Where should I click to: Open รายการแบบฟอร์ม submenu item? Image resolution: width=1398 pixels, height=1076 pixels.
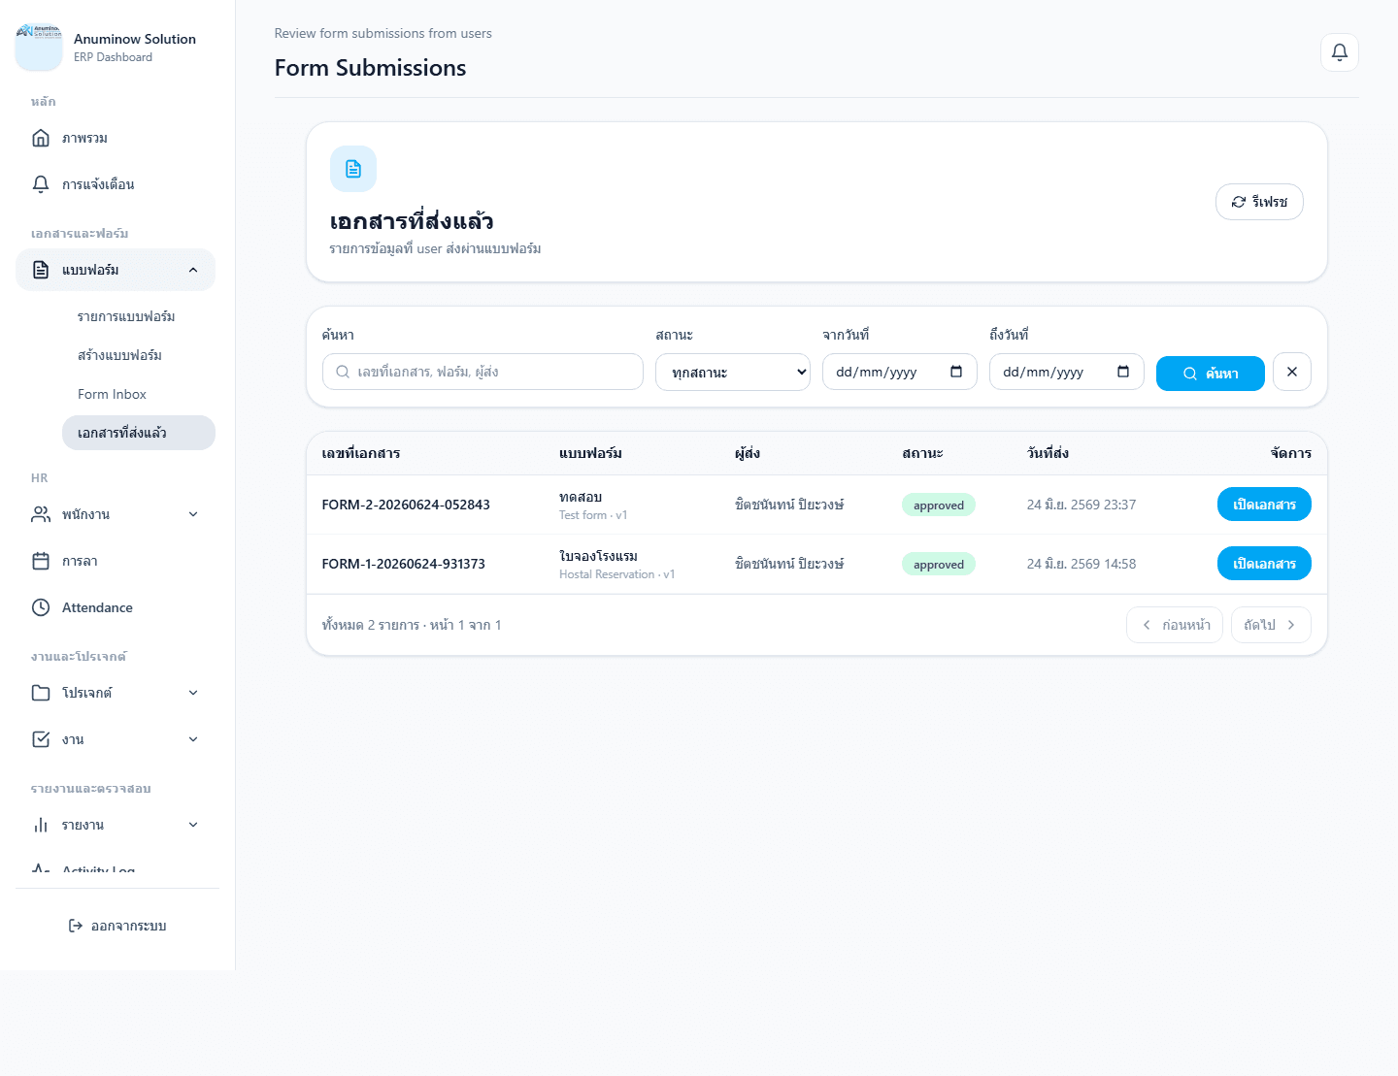(x=139, y=316)
